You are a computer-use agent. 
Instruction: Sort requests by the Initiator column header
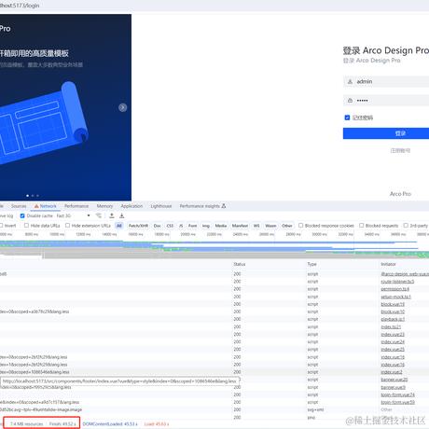[388, 264]
